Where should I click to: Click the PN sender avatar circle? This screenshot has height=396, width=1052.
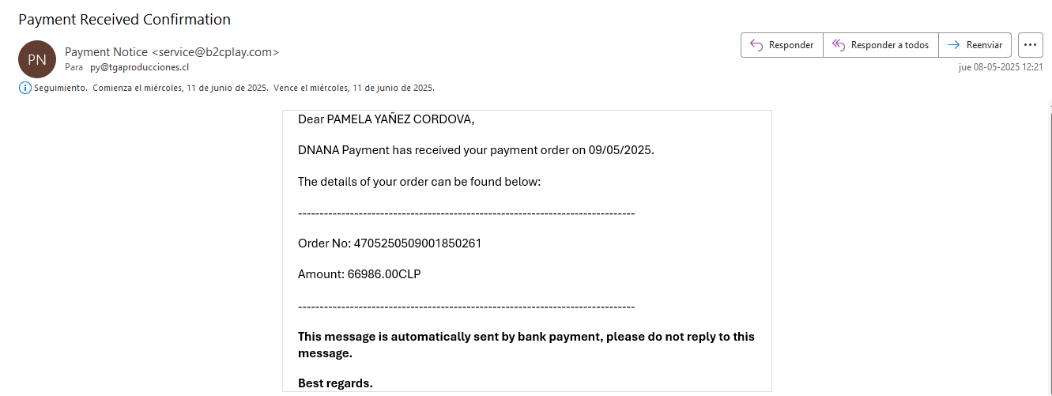37,59
